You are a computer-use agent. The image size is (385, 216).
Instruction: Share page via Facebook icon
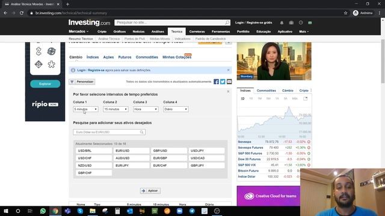(216, 82)
